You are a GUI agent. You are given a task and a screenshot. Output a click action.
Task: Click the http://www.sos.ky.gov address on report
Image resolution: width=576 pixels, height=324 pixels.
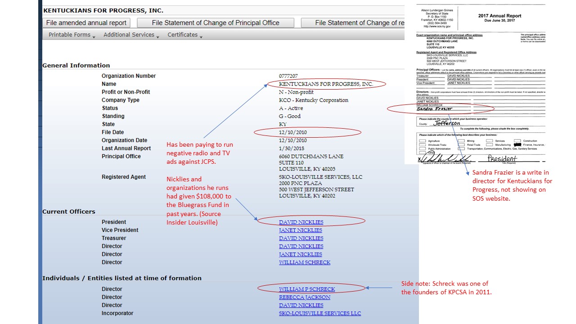tap(437, 27)
